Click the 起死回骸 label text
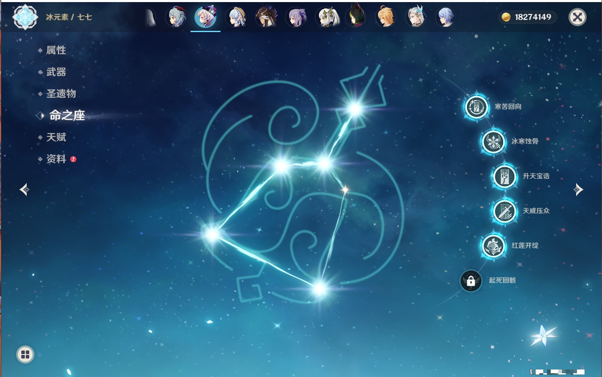 point(502,280)
